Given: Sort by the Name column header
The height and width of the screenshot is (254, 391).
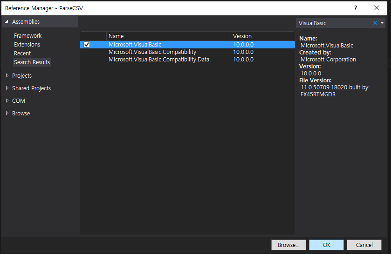Looking at the screenshot, I should [169, 36].
